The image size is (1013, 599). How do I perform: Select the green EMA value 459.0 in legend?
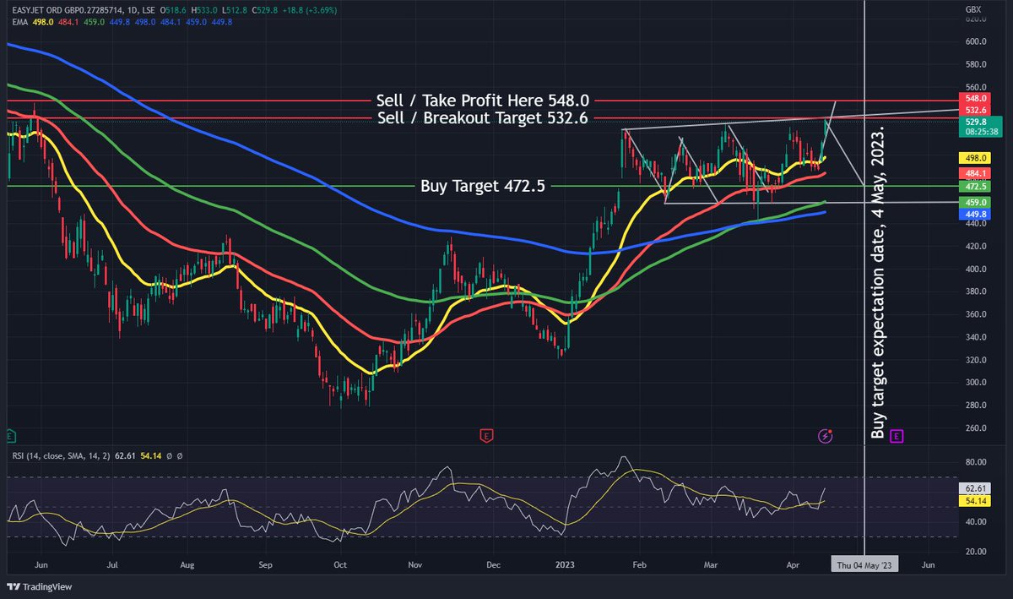(x=95, y=21)
